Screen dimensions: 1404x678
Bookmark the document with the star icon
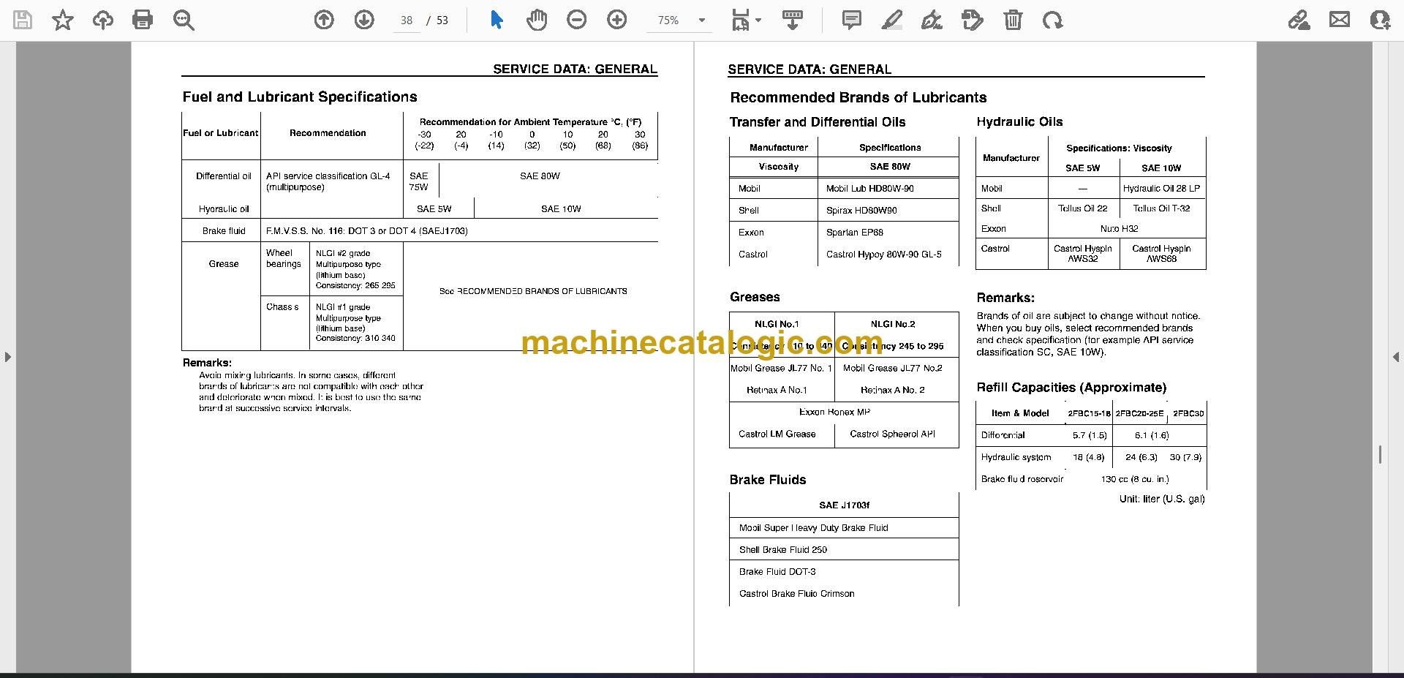[63, 20]
